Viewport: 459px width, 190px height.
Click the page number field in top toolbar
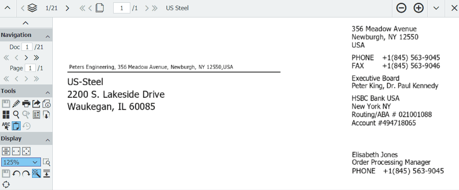pos(121,8)
